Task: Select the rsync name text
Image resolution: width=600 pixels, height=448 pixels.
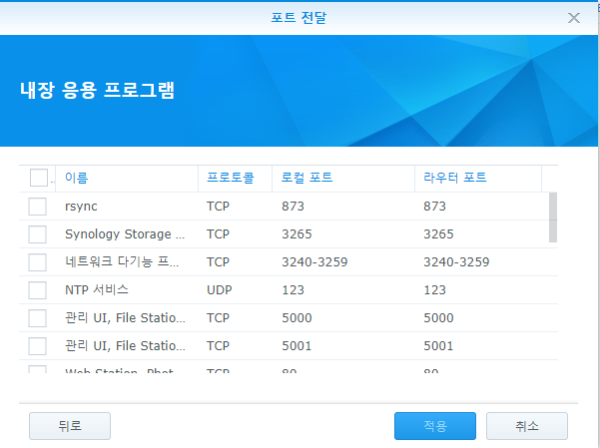Action: coord(81,207)
